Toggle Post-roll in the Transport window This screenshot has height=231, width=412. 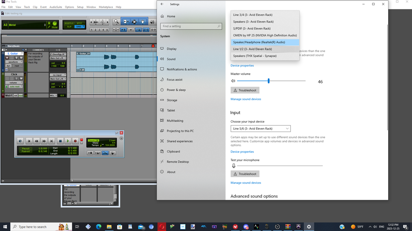(x=25, y=151)
